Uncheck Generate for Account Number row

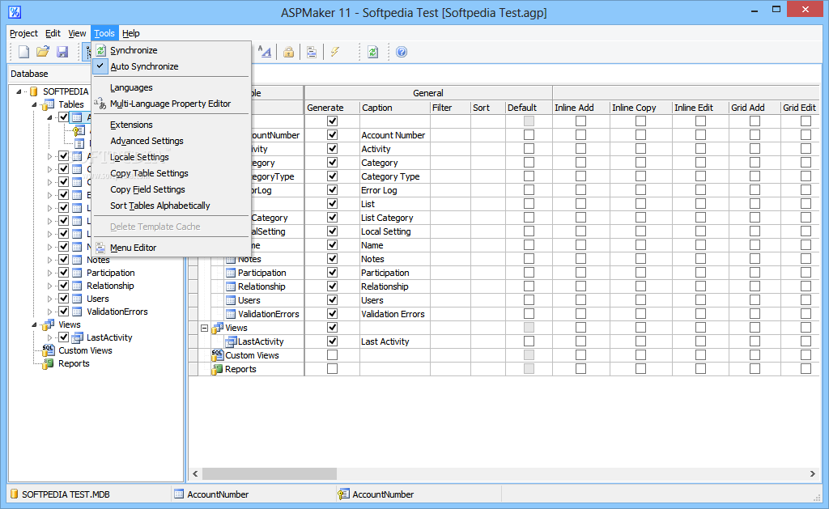[x=332, y=135]
